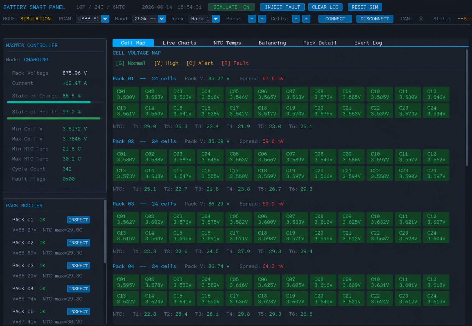Click the Cycle Count value 342
This screenshot has width=472, height=326.
point(67,169)
